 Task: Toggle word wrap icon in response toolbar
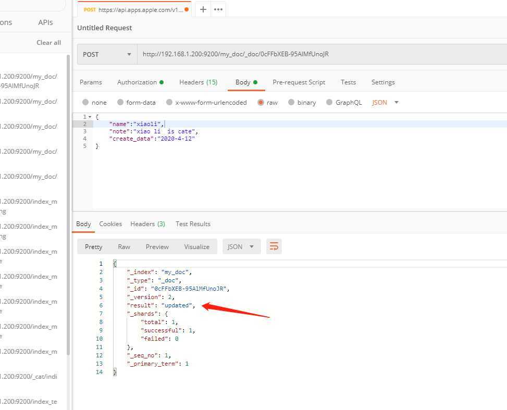[x=274, y=247]
